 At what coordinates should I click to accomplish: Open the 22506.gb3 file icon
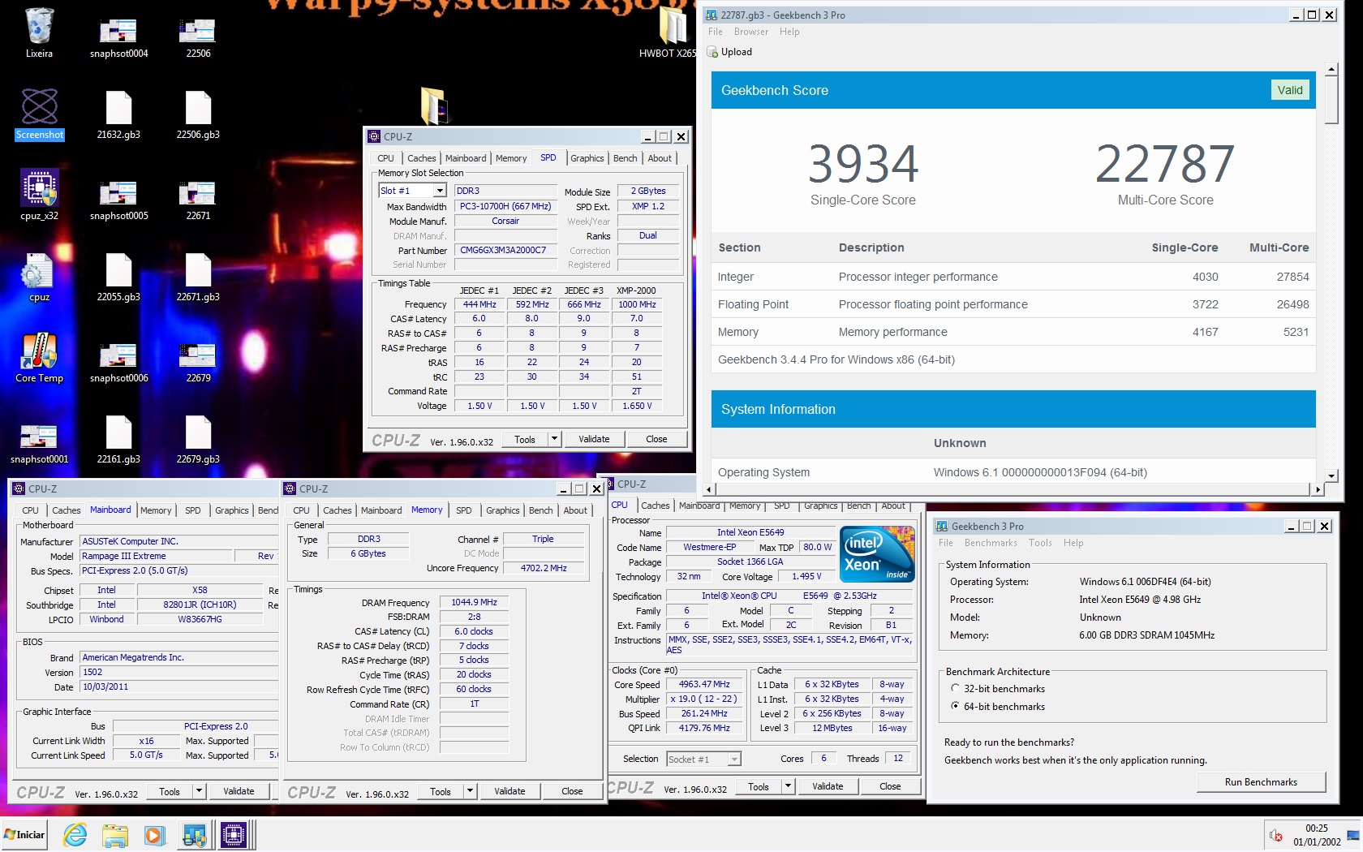click(198, 114)
